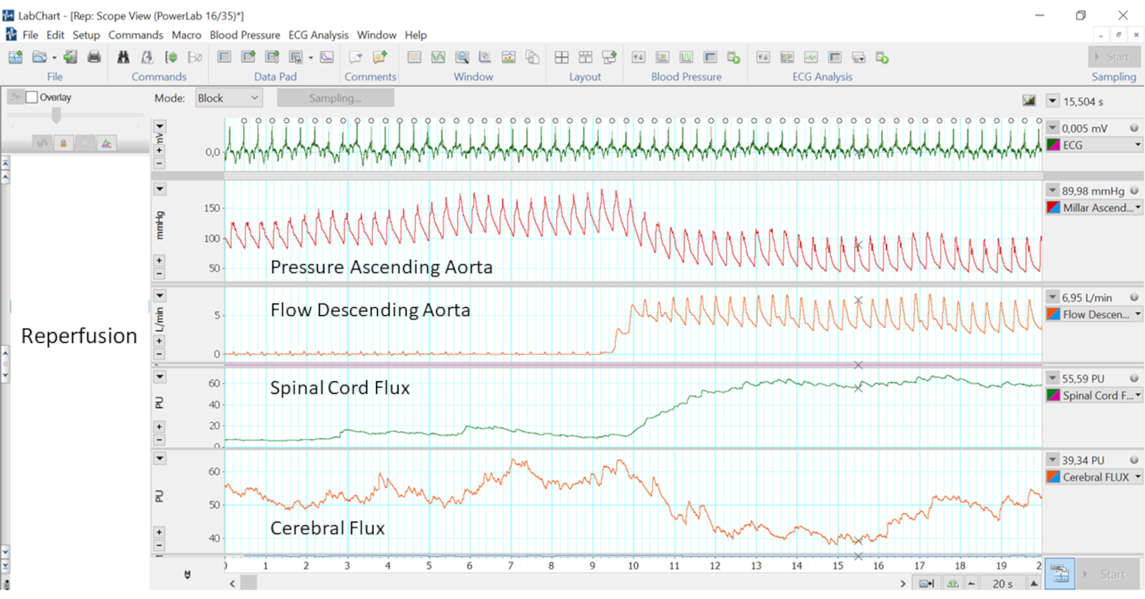Enable the Overlay checkbox
This screenshot has width=1145, height=599.
(32, 97)
